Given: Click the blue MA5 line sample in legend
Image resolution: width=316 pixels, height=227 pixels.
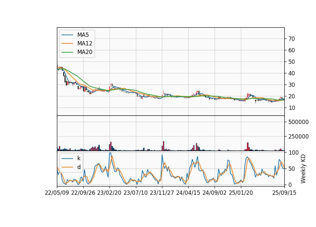Looking at the screenshot, I should pyautogui.click(x=67, y=35).
